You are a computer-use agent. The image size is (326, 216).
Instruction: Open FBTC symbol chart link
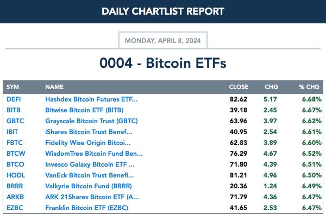point(15,143)
